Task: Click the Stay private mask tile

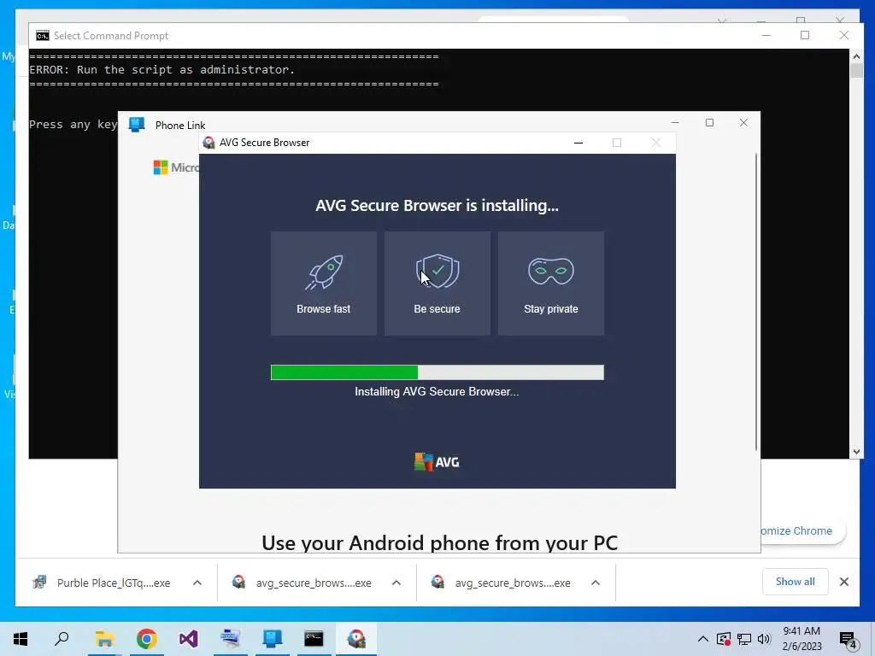Action: (551, 284)
